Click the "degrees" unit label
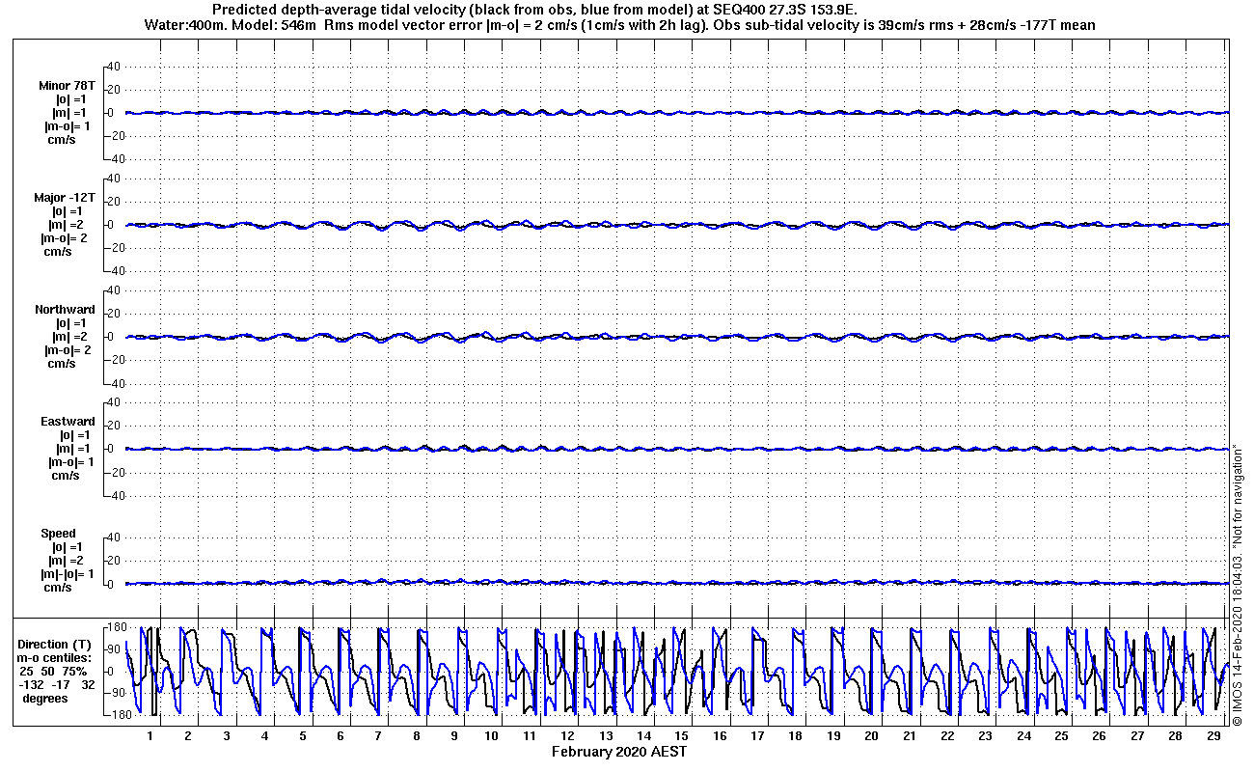Image resolution: width=1254 pixels, height=772 pixels. pos(45,698)
